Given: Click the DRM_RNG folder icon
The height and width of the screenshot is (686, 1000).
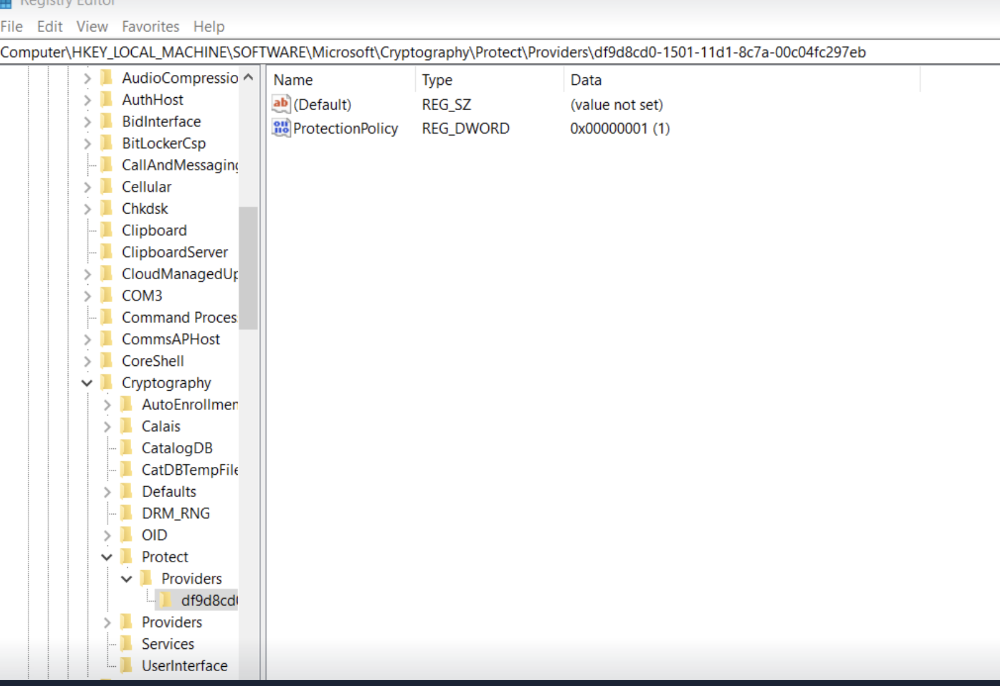Looking at the screenshot, I should 127,513.
